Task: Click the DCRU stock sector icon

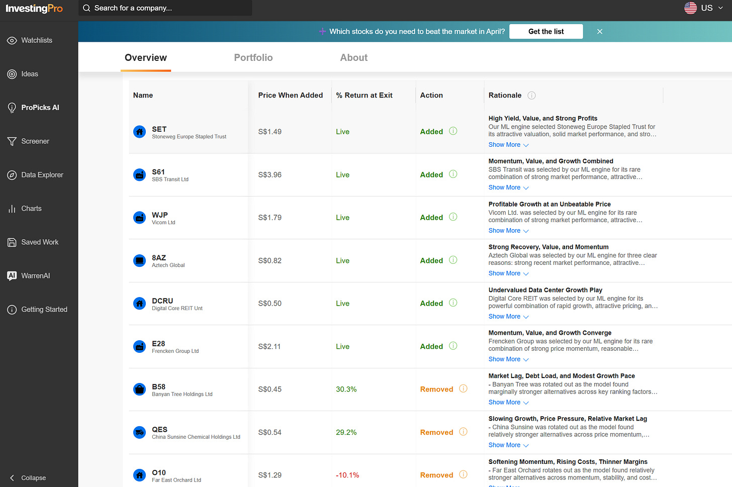Action: (139, 304)
